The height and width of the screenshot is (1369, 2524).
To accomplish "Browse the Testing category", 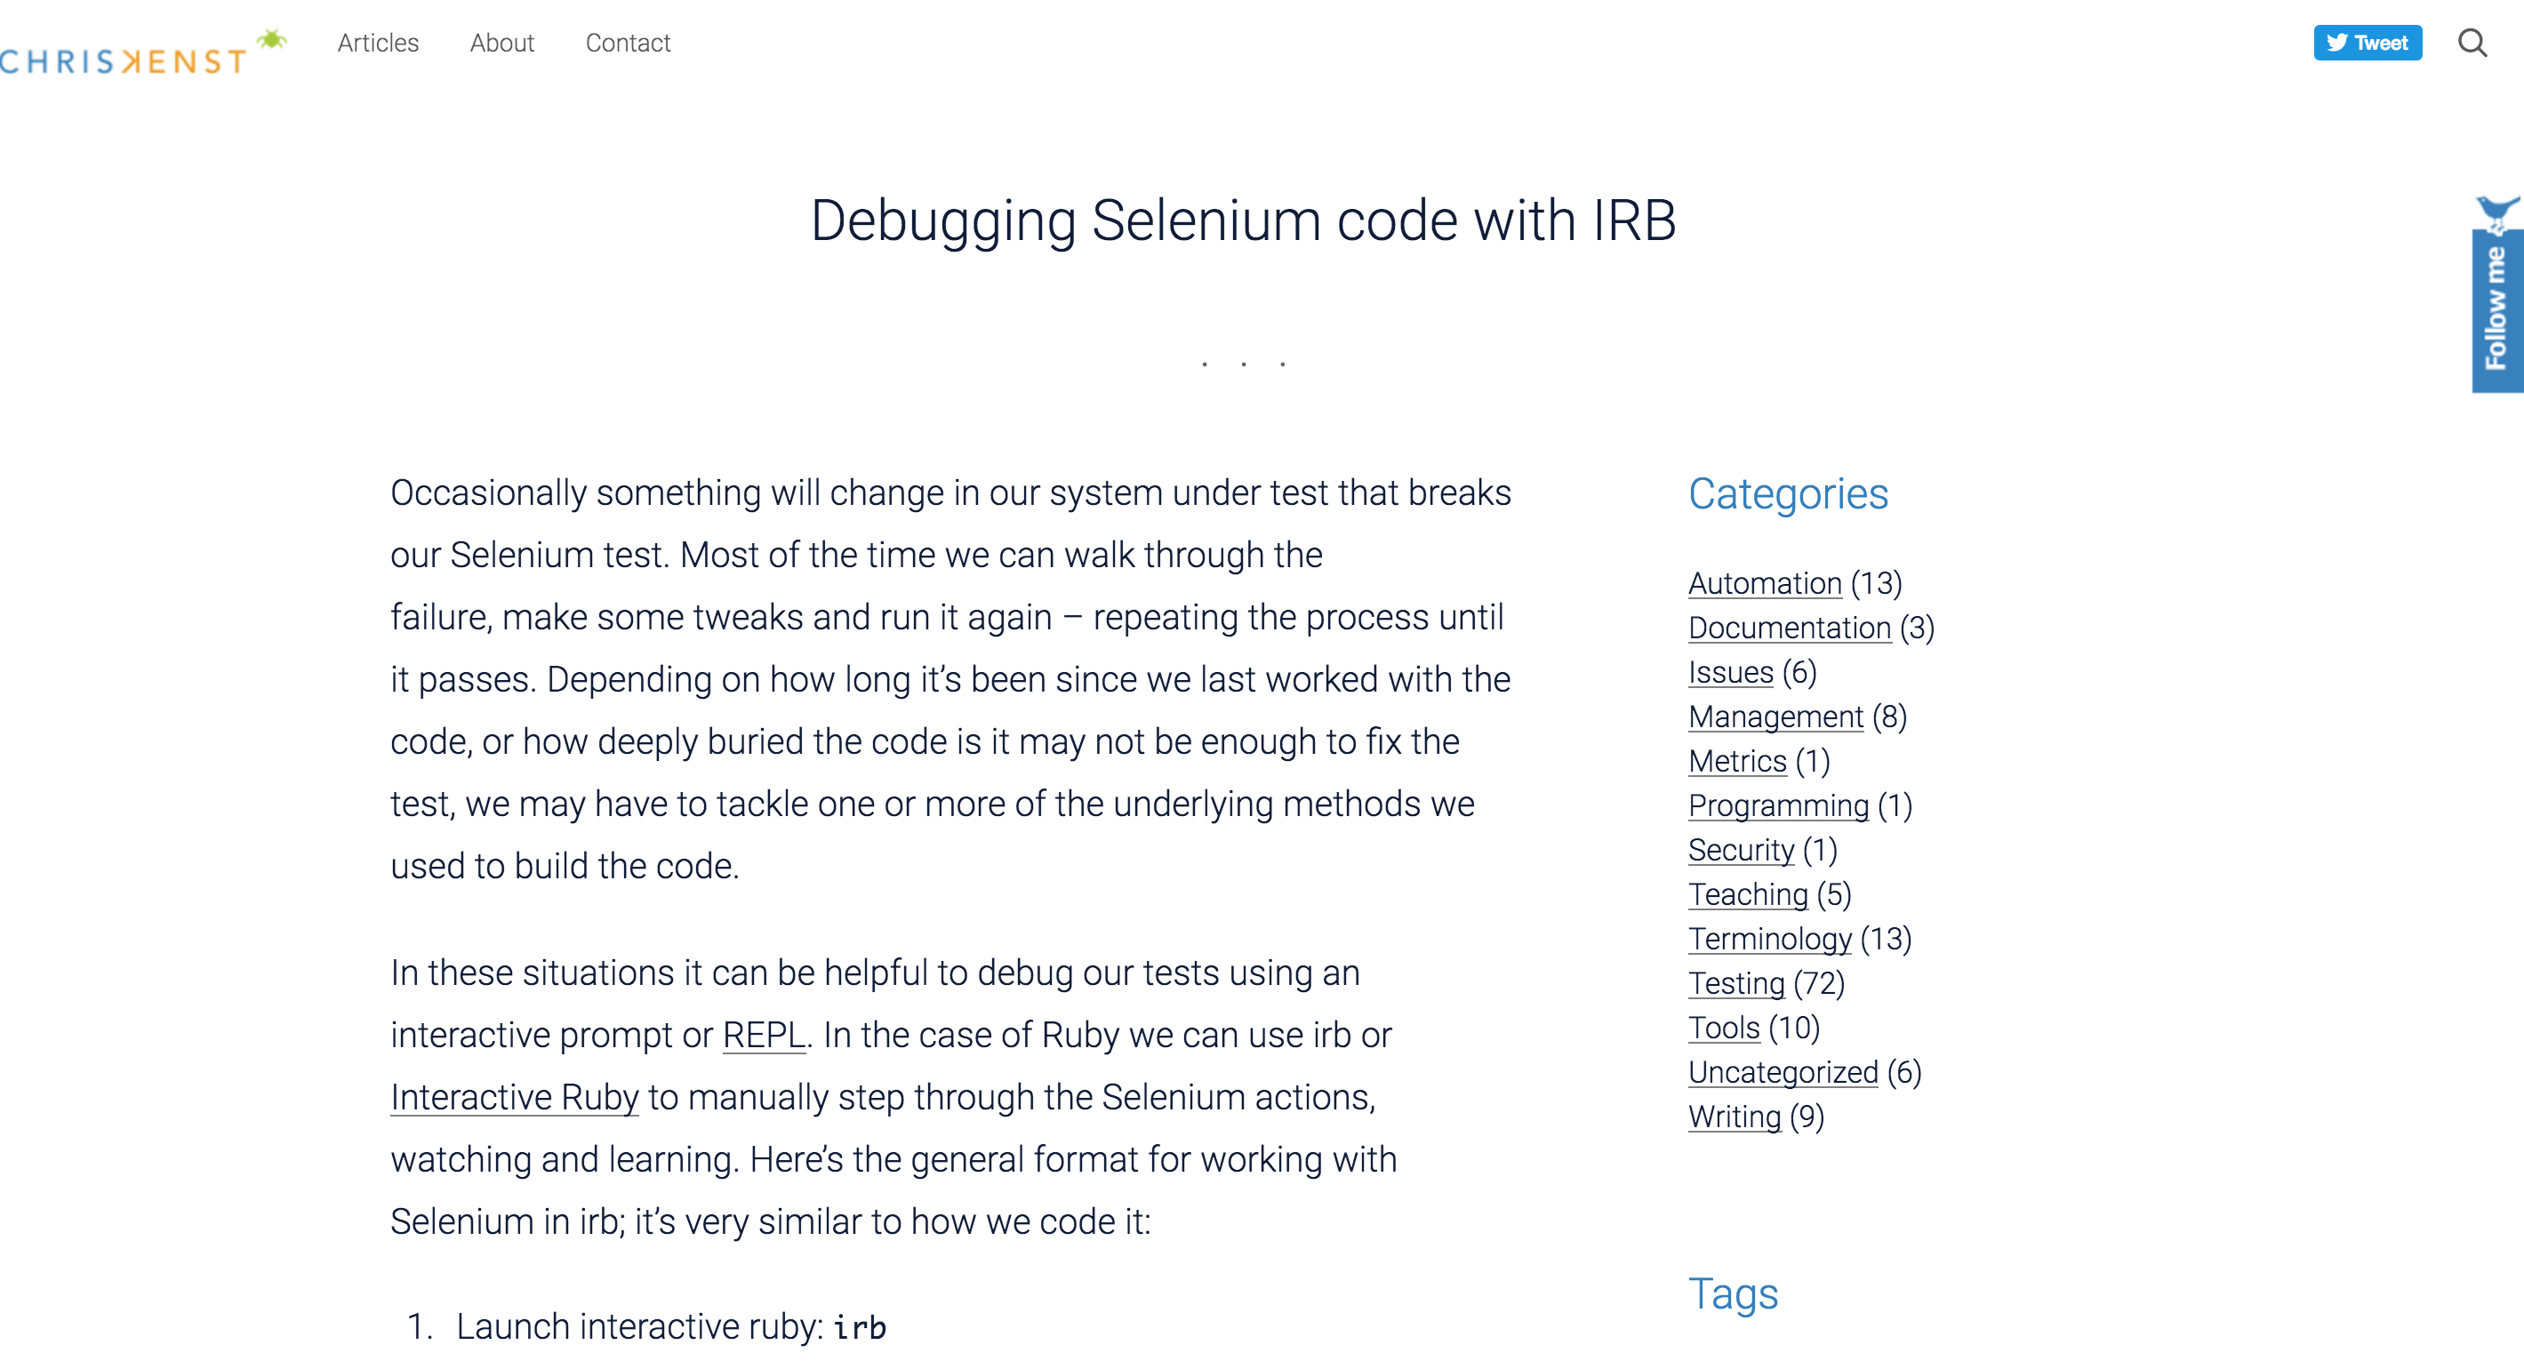I will [x=1735, y=983].
